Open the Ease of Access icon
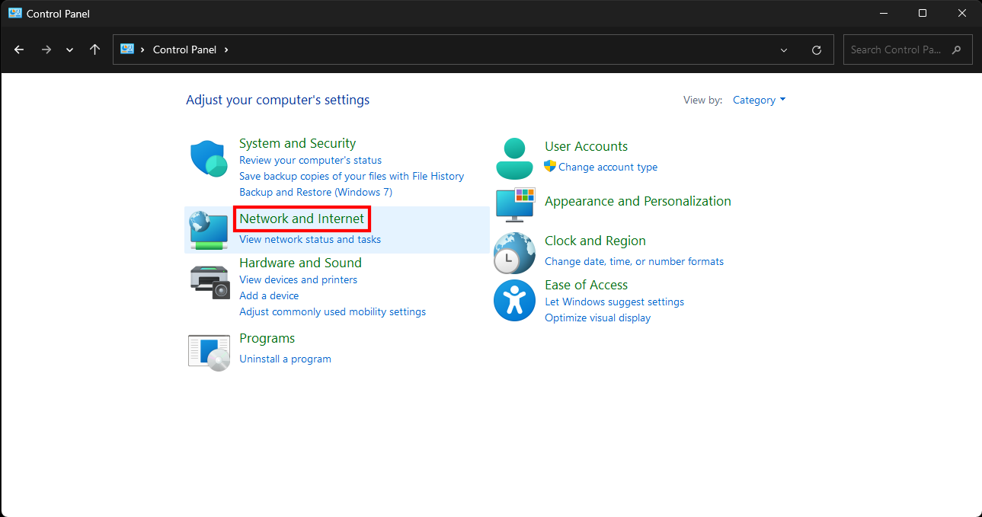 click(x=514, y=300)
